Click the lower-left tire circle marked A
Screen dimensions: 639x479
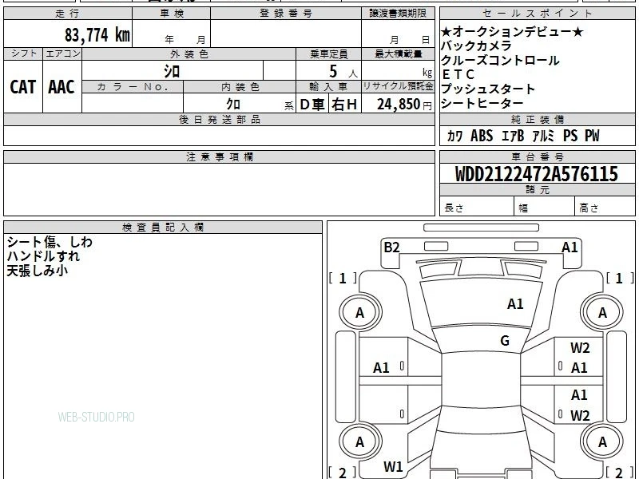tap(359, 441)
